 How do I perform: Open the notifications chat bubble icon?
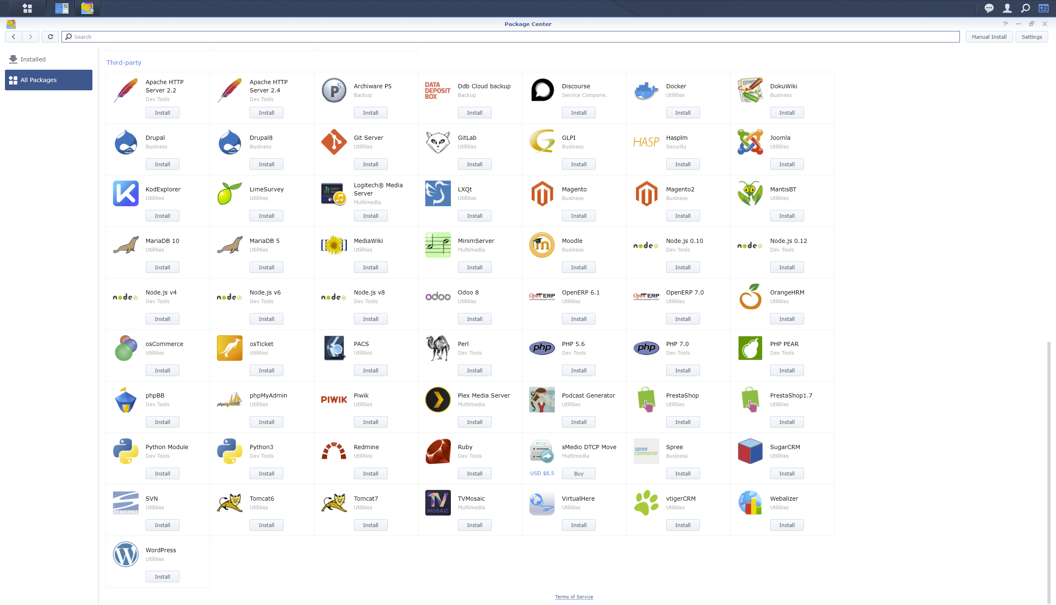click(x=989, y=8)
